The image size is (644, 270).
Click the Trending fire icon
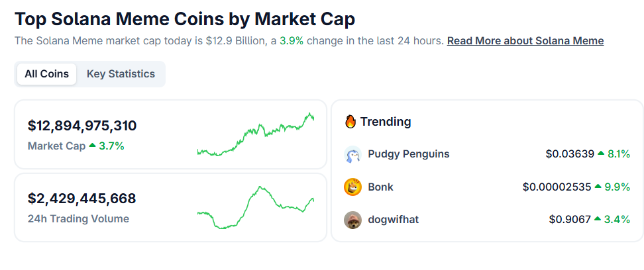[x=351, y=122]
